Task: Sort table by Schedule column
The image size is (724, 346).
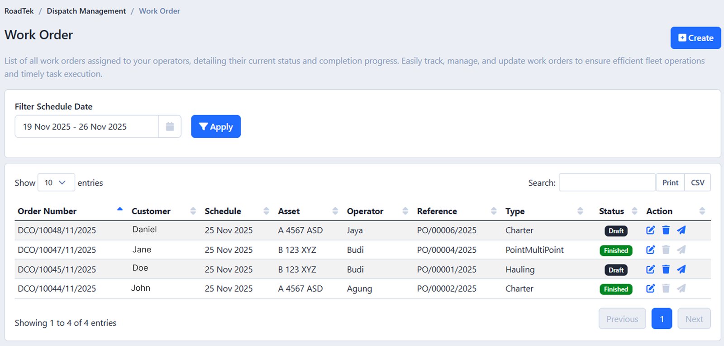Action: (223, 211)
